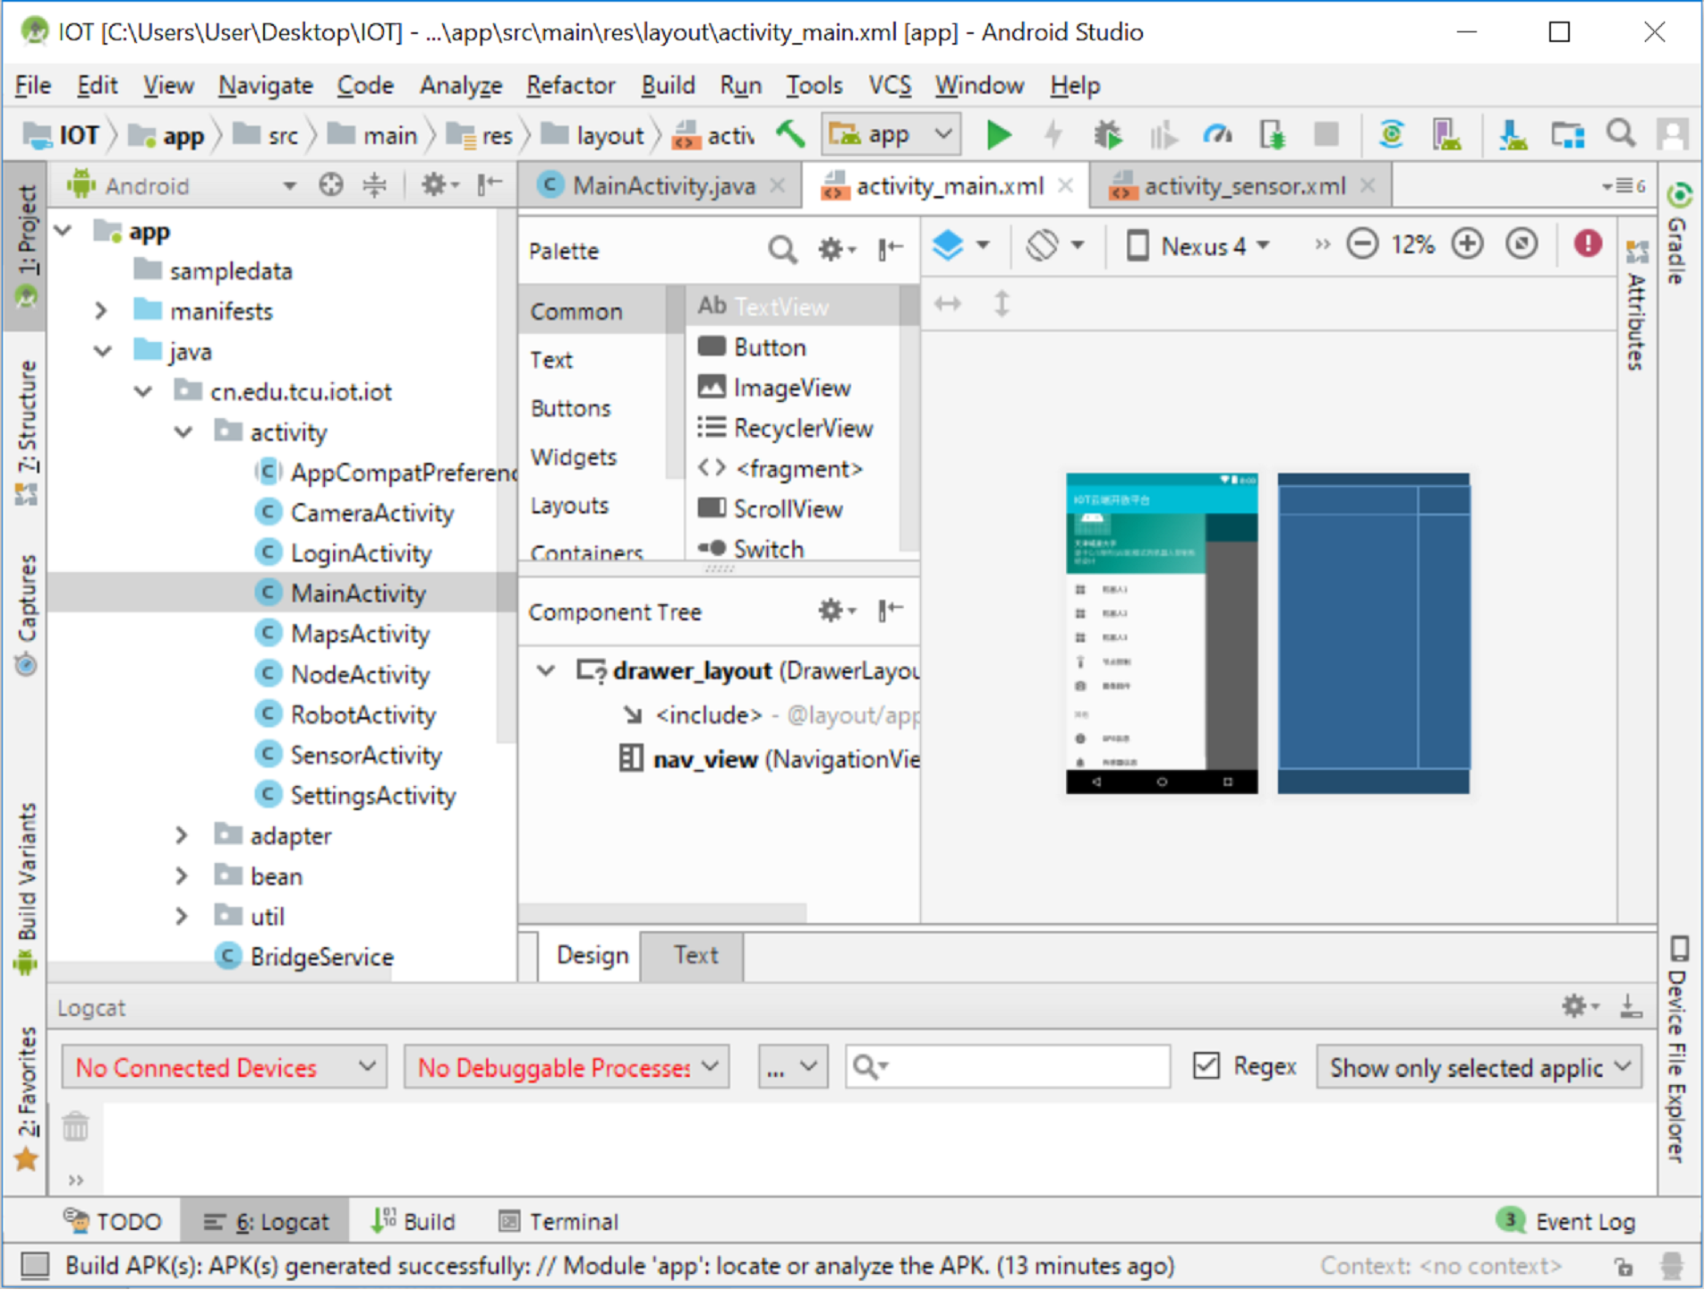This screenshot has width=1705, height=1290.
Task: Open the No Connected Devices dropdown
Action: coord(224,1066)
